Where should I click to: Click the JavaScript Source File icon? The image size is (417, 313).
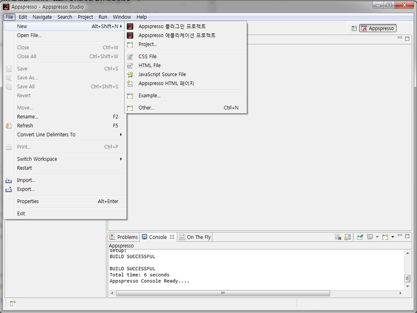(130, 74)
